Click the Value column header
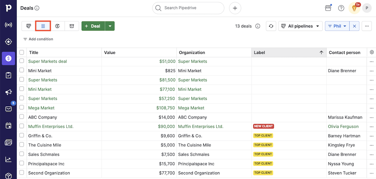 point(139,53)
